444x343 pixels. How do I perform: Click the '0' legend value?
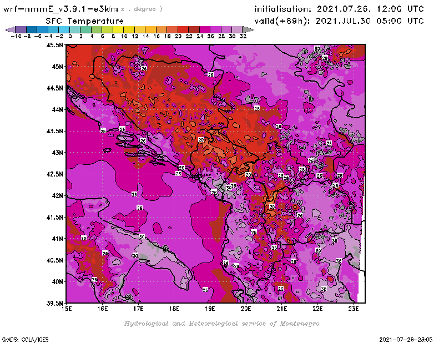tap(70, 36)
